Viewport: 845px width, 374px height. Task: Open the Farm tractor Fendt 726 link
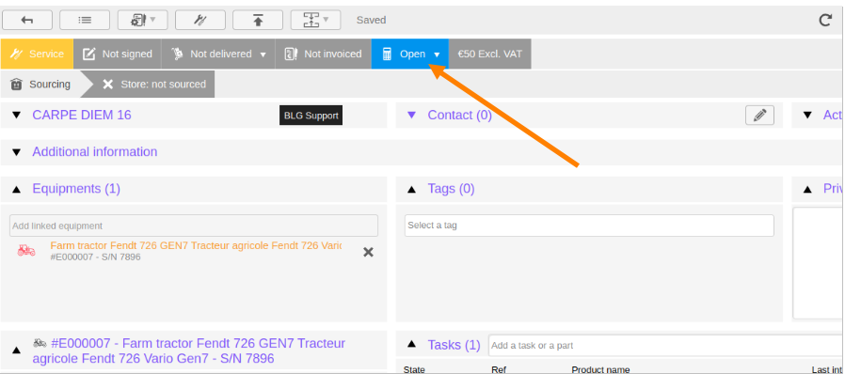point(196,245)
